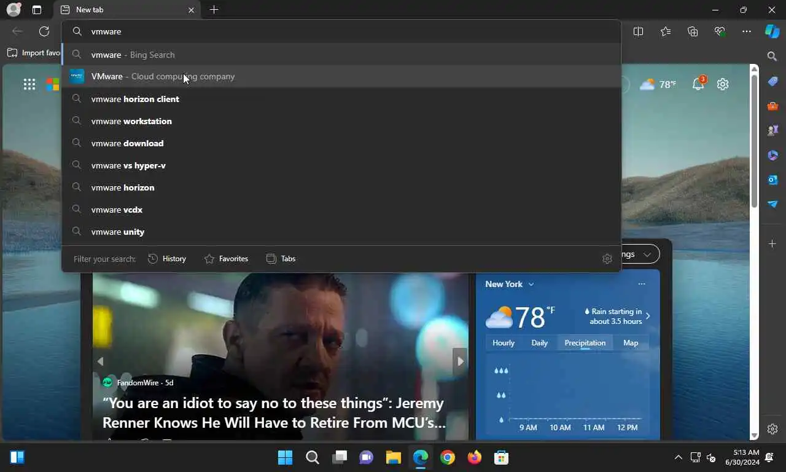Filter search by History
This screenshot has width=786, height=472.
click(167, 259)
